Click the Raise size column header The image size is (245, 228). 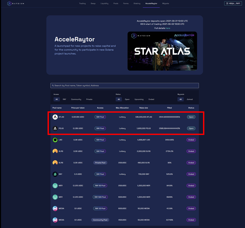tap(144, 108)
